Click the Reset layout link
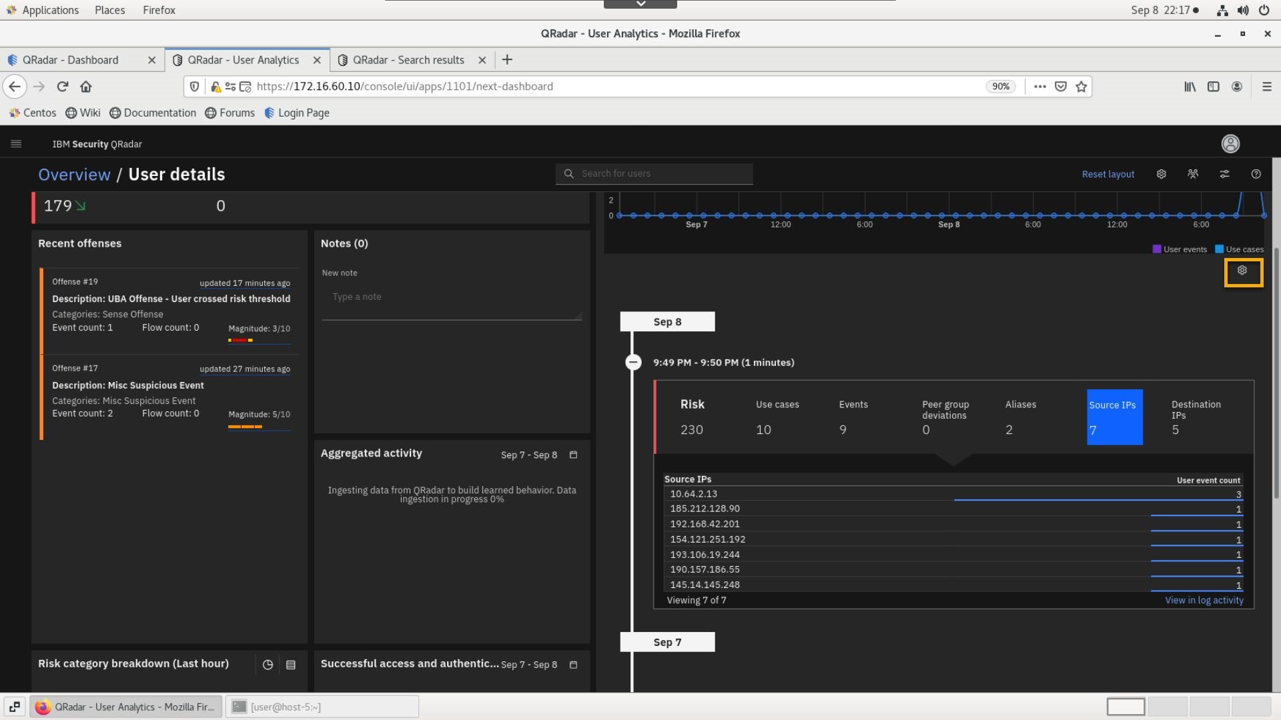 1108,174
